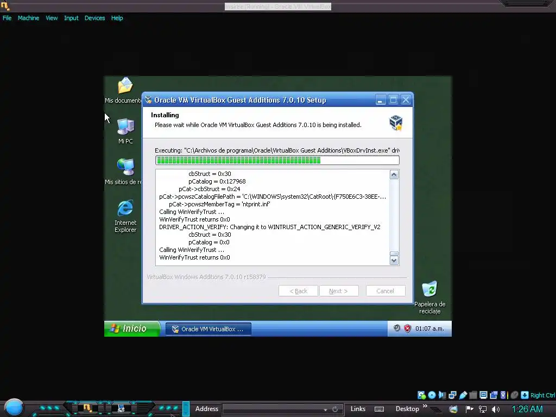The image size is (556, 417).
Task: Click the host volume speaker icon
Action: (x=495, y=409)
